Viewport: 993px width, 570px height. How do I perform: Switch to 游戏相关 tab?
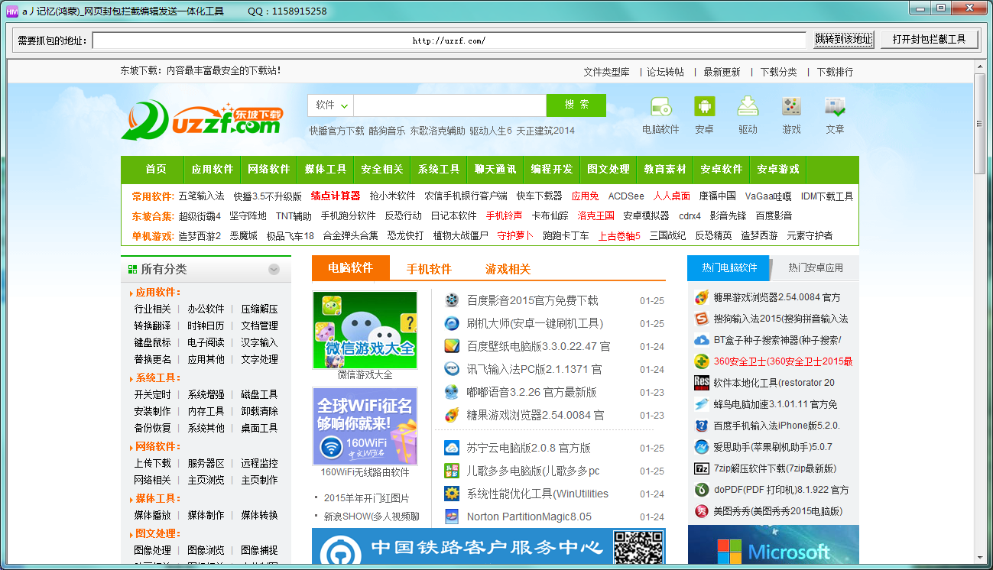click(508, 269)
